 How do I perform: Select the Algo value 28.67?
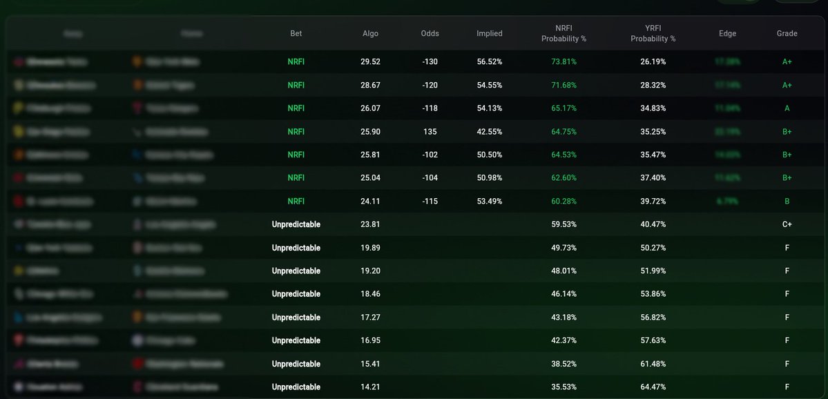pyautogui.click(x=370, y=85)
